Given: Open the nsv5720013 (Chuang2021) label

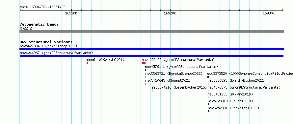Looking at the screenshot, I should [x=230, y=101].
